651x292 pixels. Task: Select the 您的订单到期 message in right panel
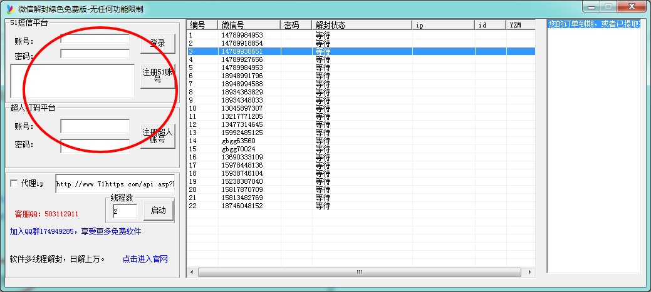coord(594,24)
